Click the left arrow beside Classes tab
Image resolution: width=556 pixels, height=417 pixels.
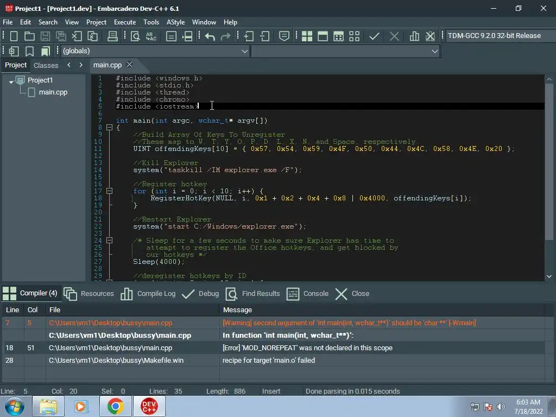coord(69,65)
